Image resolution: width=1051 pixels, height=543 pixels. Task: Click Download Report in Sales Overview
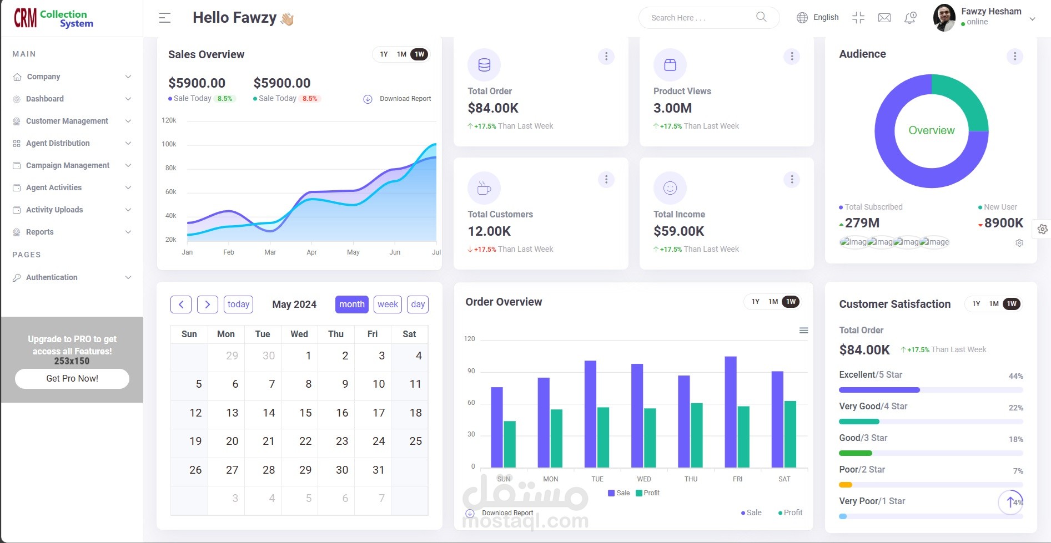(x=405, y=98)
